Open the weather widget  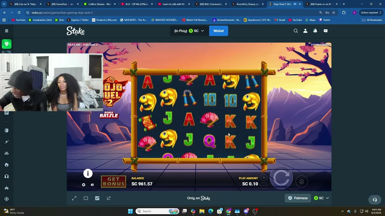14,211
